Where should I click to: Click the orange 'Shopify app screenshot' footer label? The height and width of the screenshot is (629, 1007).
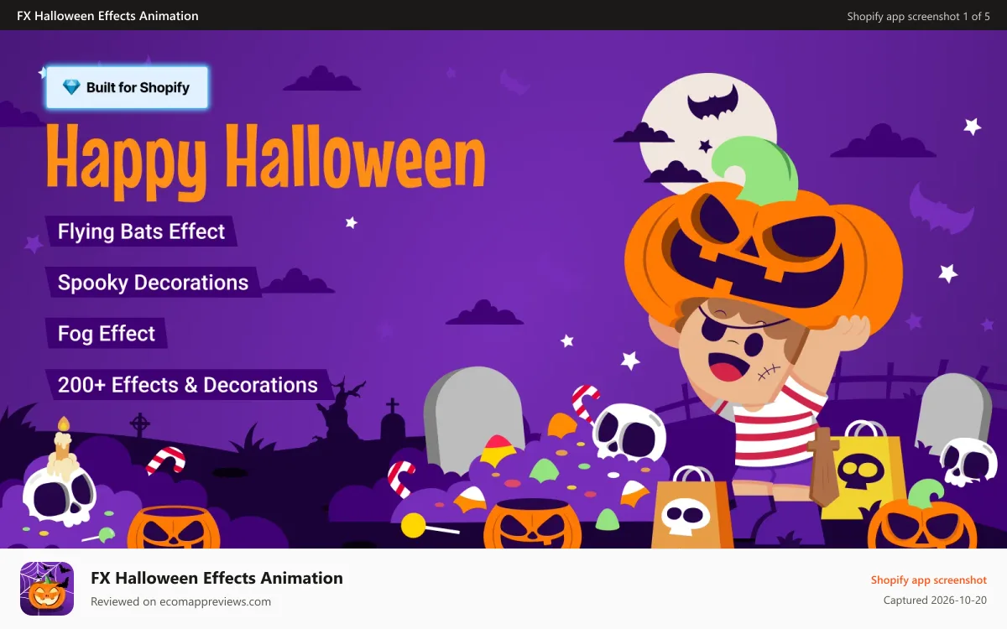point(928,580)
